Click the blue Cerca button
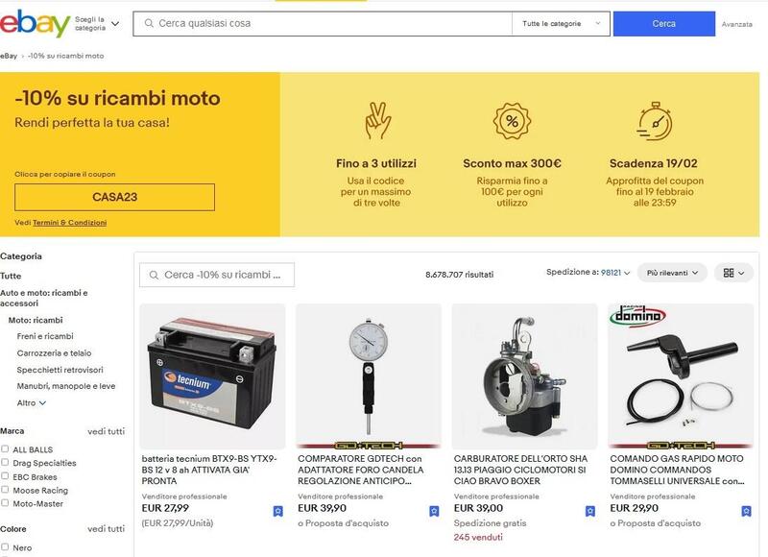 [x=663, y=23]
